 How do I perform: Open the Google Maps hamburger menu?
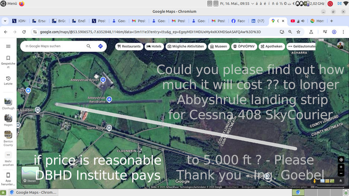(8, 46)
